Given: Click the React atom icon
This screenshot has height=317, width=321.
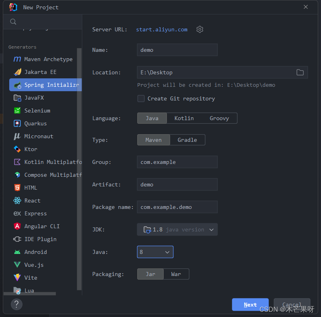Looking at the screenshot, I should [x=17, y=200].
